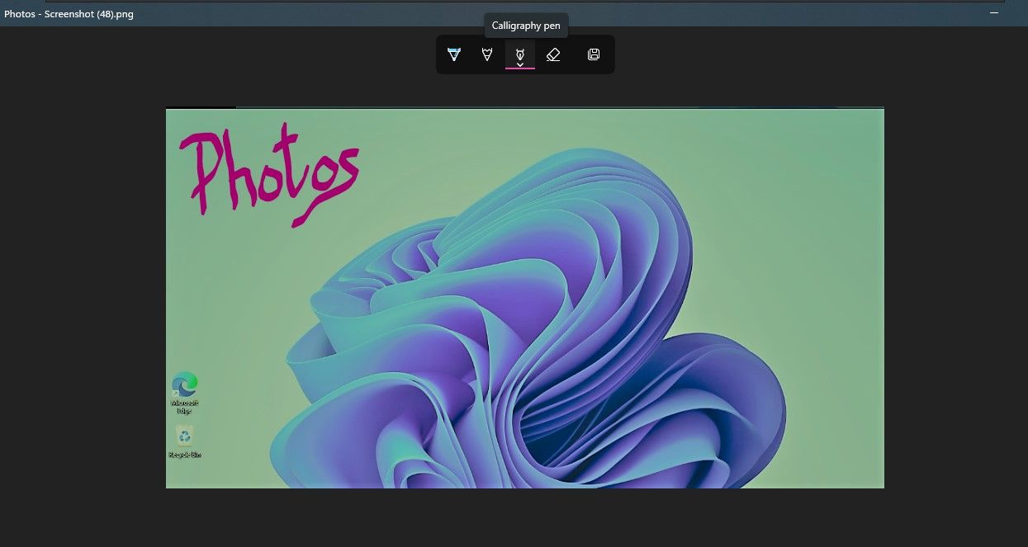Minimize the Photos window

coord(993,12)
